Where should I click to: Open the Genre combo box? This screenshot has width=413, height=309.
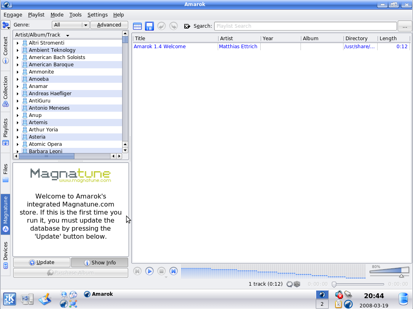71,25
